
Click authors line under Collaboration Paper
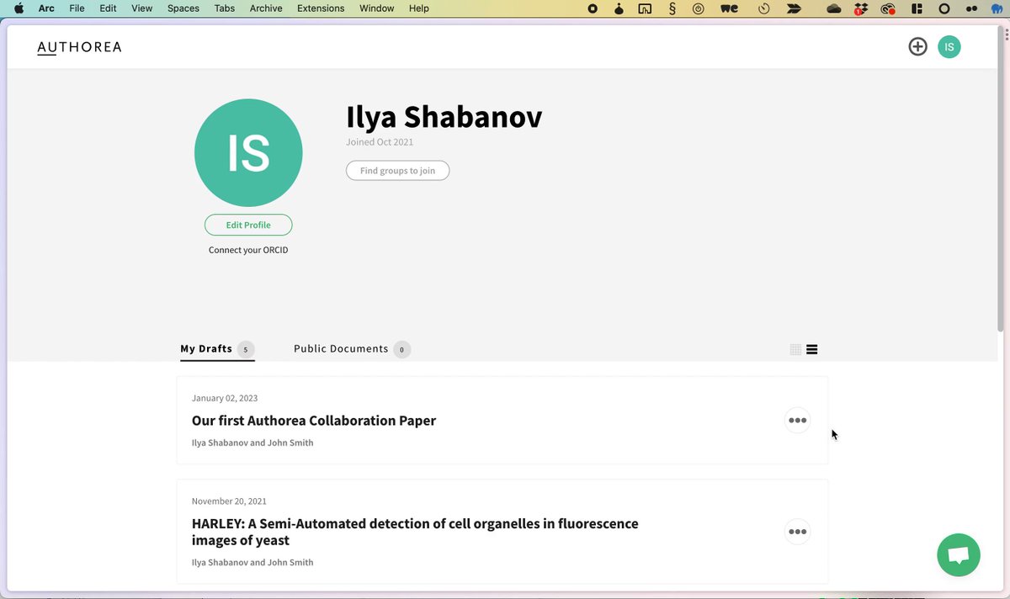click(252, 443)
